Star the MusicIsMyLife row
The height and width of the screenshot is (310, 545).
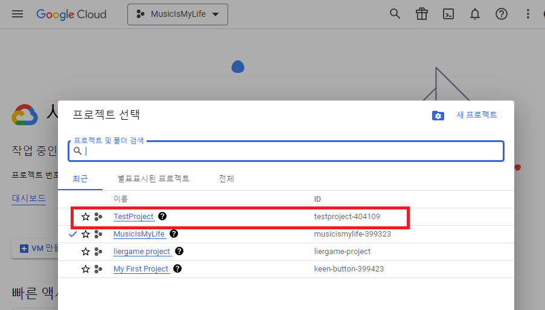pyautogui.click(x=86, y=234)
